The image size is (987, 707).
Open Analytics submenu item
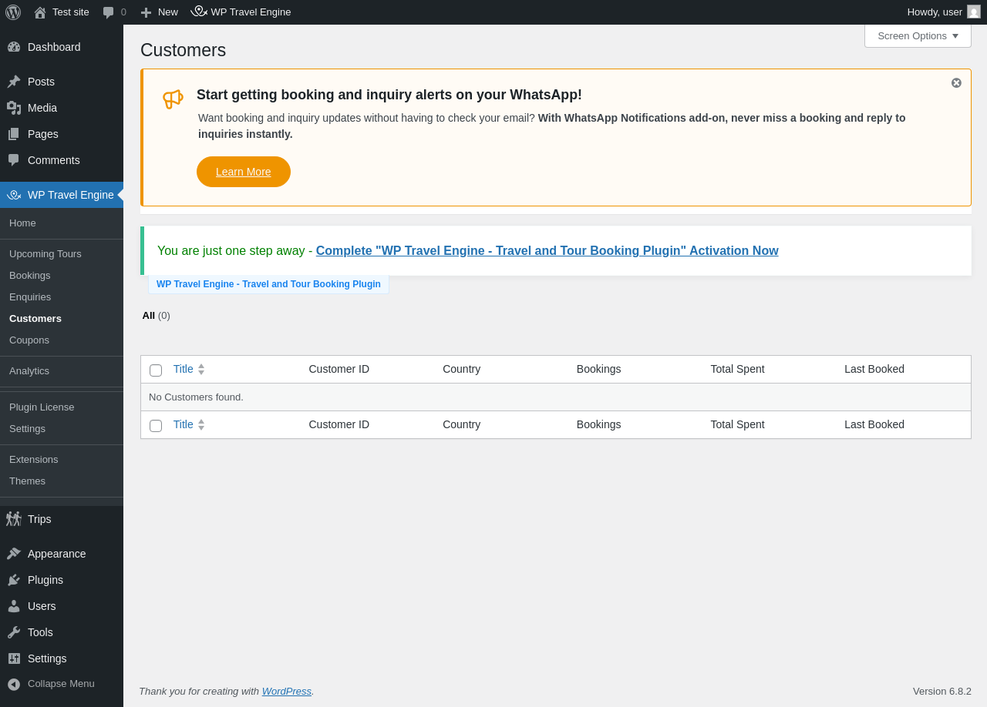29,371
